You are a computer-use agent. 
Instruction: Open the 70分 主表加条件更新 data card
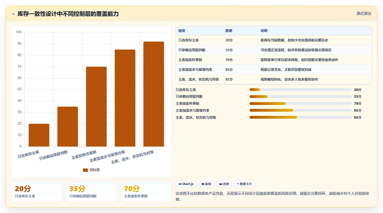point(146,191)
